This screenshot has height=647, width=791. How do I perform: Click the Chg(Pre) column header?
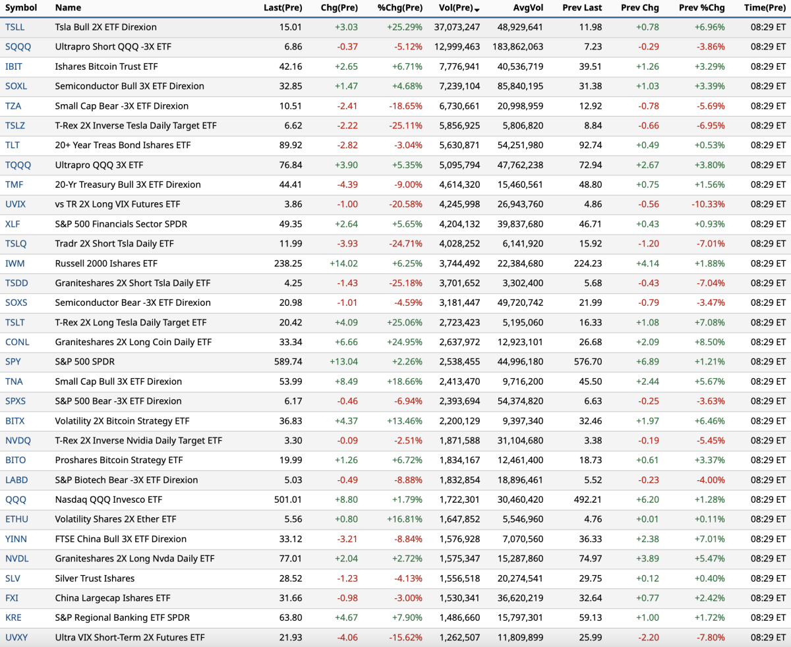(x=339, y=8)
